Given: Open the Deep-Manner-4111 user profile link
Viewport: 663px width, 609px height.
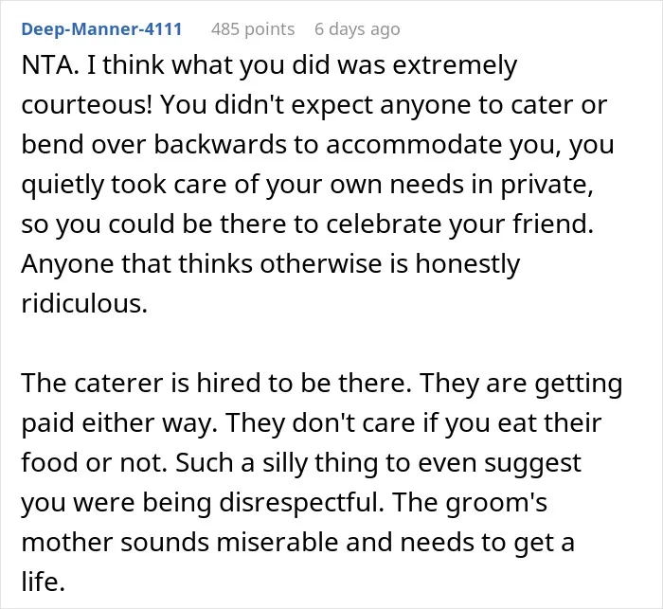Looking at the screenshot, I should click(x=101, y=29).
